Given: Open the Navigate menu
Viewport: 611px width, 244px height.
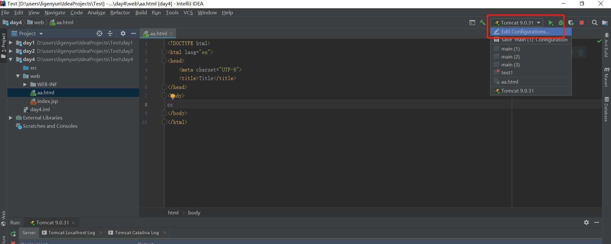Looking at the screenshot, I should pos(55,12).
